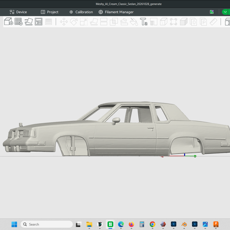
Task: Click the Windows Start button
Action: pos(14,224)
